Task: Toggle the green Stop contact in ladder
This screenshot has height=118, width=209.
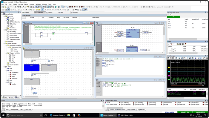Action: (53, 34)
